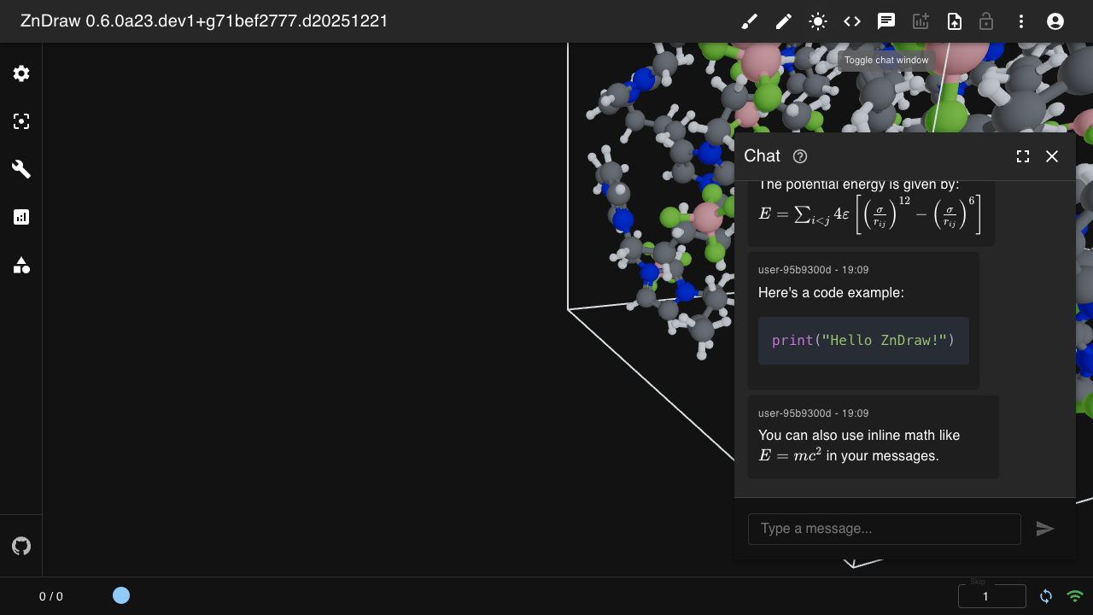Open the settings gear in left sidebar
The image size is (1093, 615).
[x=21, y=73]
